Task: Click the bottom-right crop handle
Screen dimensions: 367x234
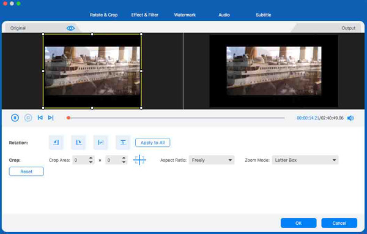Action: 141,108
